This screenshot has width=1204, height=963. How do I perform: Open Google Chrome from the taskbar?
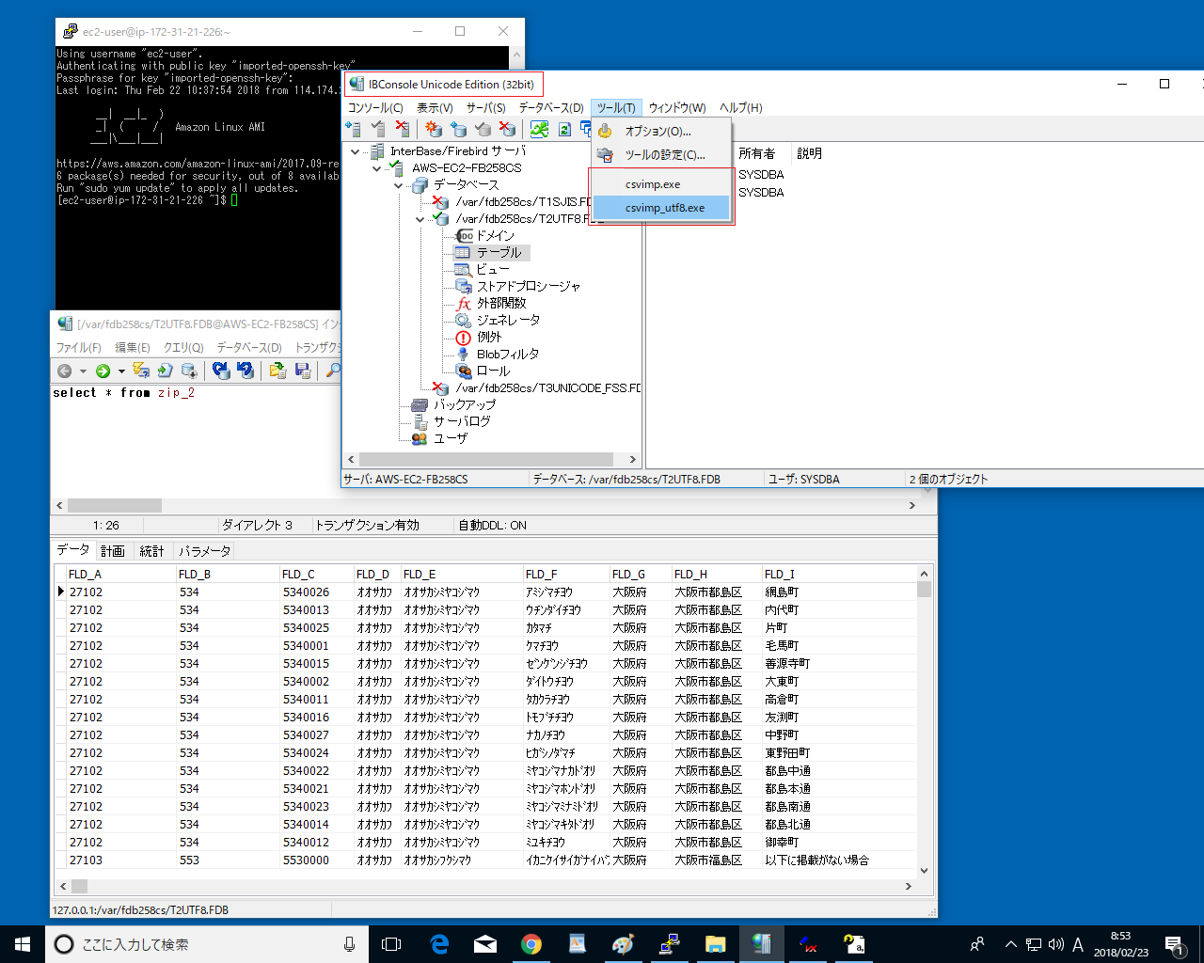tap(531, 944)
